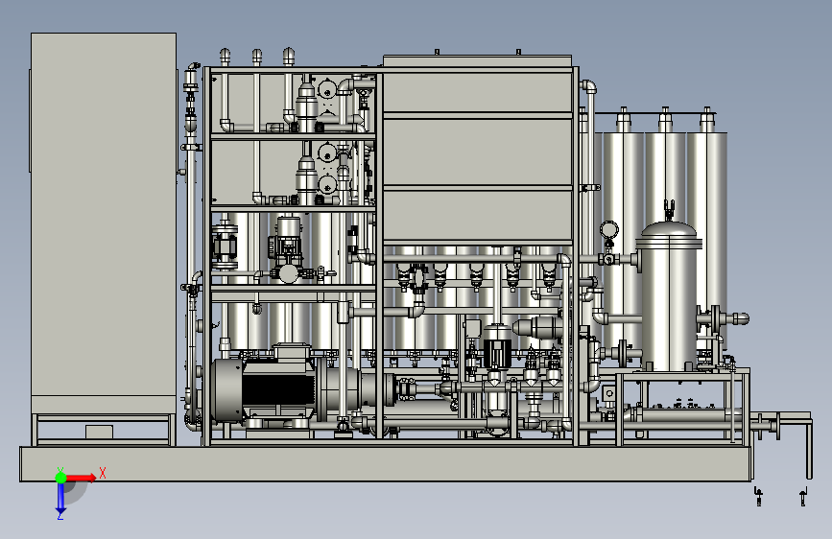Select the leftmost vent cap atop frame
Screen dimensions: 832x539
click(x=225, y=57)
